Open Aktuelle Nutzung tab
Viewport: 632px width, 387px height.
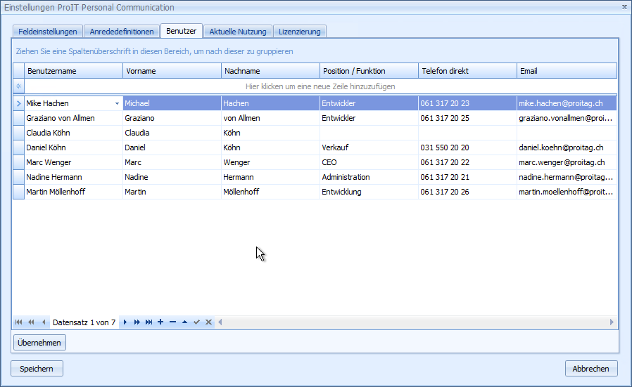(x=238, y=32)
